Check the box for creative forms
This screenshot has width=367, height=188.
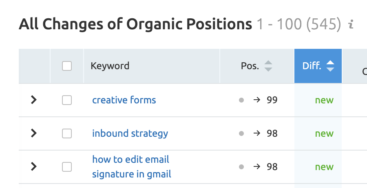pyautogui.click(x=67, y=100)
